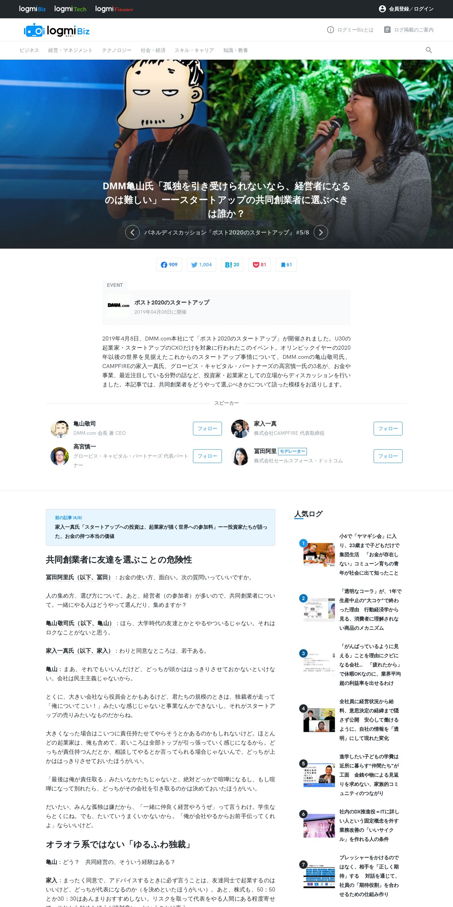453x907 pixels.
Task: Click heading オラオラ系ではない「ゆるふわ独裁」
Action: tap(119, 844)
